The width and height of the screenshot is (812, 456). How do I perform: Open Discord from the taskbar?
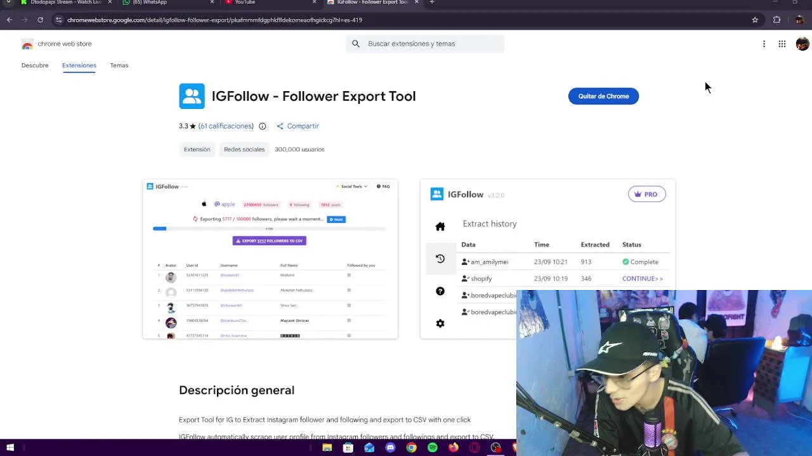[390, 448]
